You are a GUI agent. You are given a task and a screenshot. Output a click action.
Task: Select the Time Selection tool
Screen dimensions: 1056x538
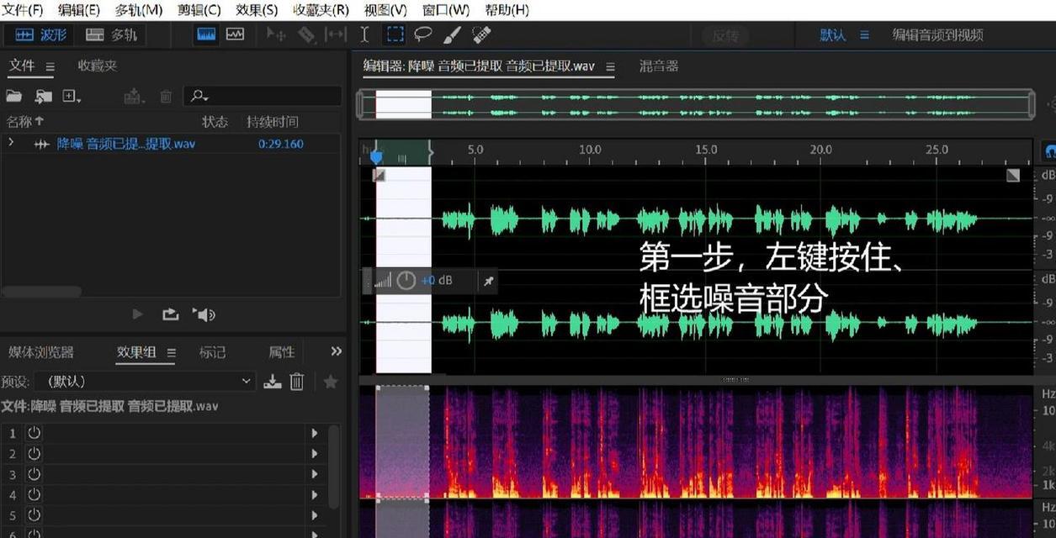(364, 34)
